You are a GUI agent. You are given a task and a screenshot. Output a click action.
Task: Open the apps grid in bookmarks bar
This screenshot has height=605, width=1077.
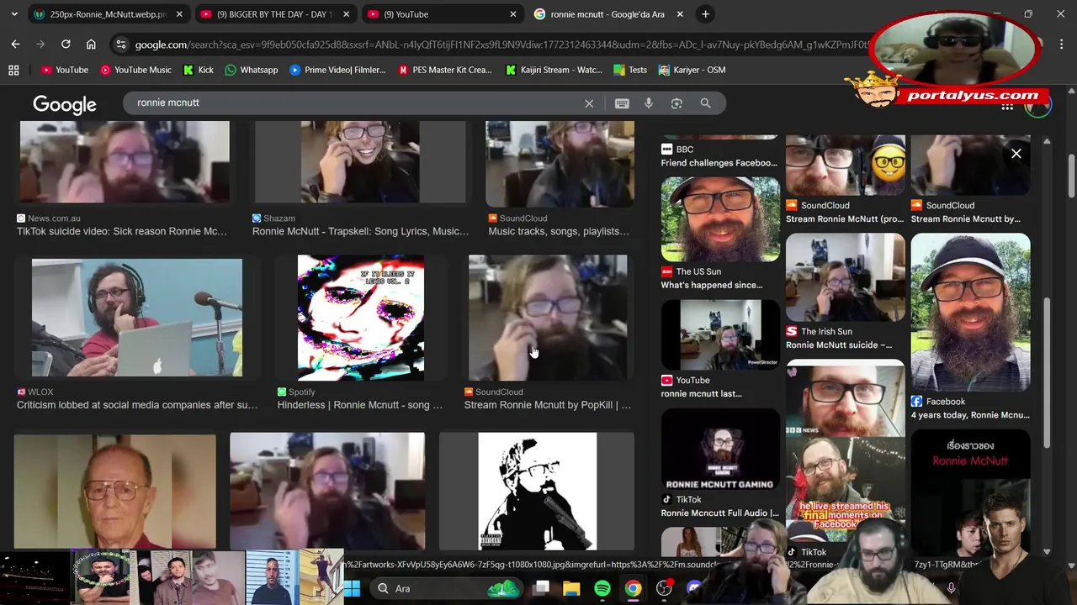(13, 70)
